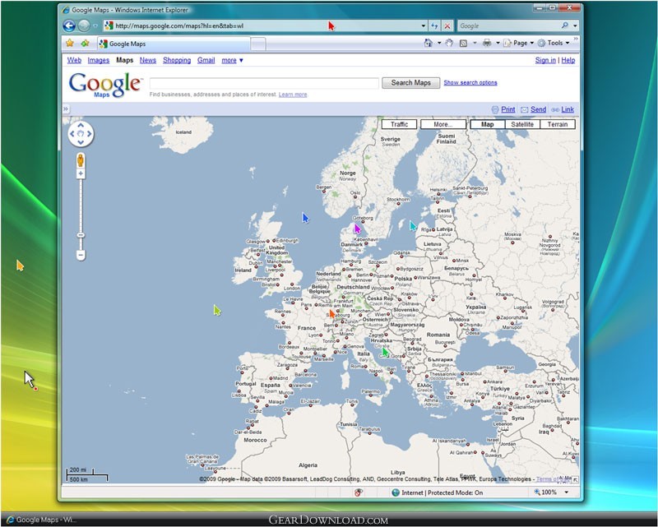Click the Maps search text field
Screen dimensions: 658x527
coord(264,83)
